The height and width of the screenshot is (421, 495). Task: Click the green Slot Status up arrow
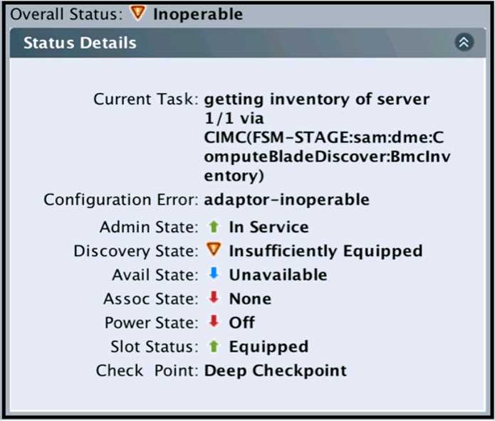[x=214, y=346]
